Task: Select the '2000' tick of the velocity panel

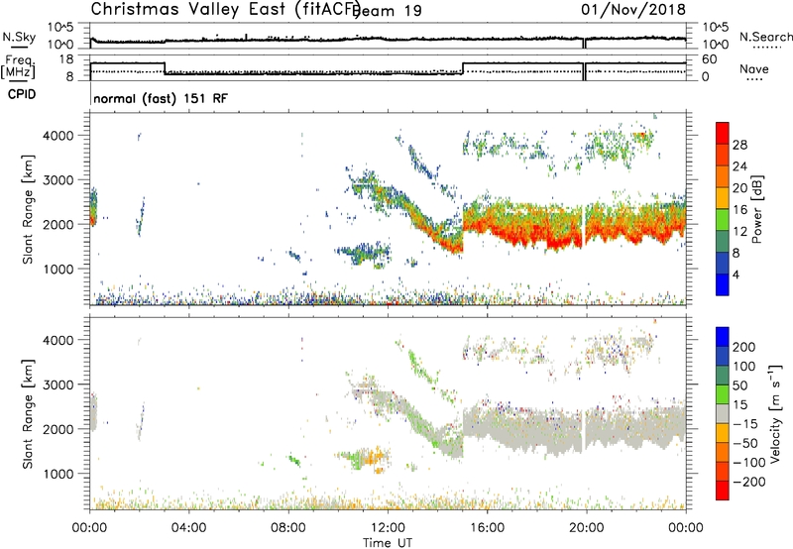Action: pyautogui.click(x=58, y=429)
